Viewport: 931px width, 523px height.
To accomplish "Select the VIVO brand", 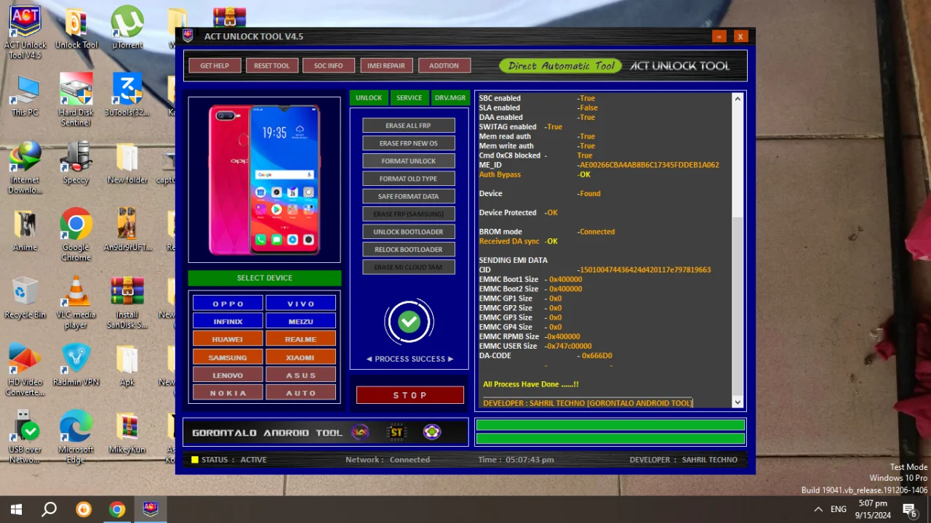I will click(x=300, y=304).
